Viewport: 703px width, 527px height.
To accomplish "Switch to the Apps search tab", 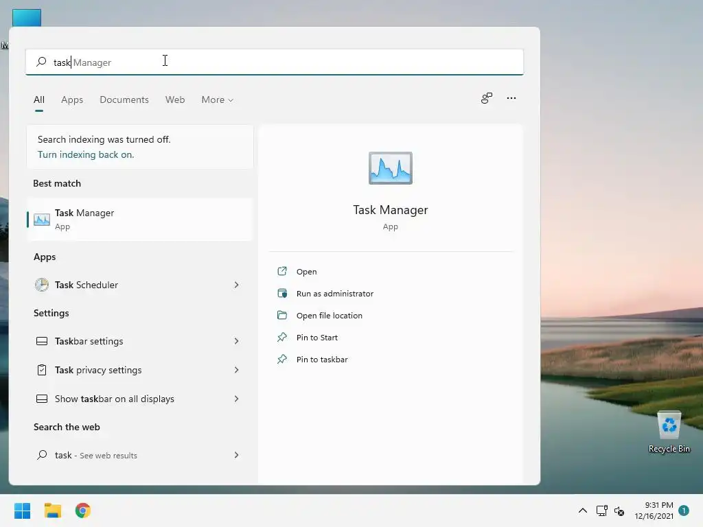I will point(72,99).
